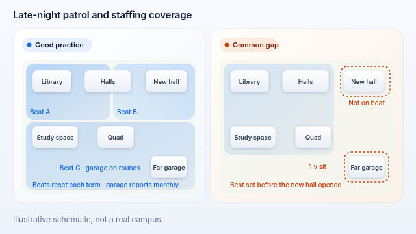Screen dimensions: 416x234
Task: Select Study space node in Good practice panel
Action: [x=55, y=137]
